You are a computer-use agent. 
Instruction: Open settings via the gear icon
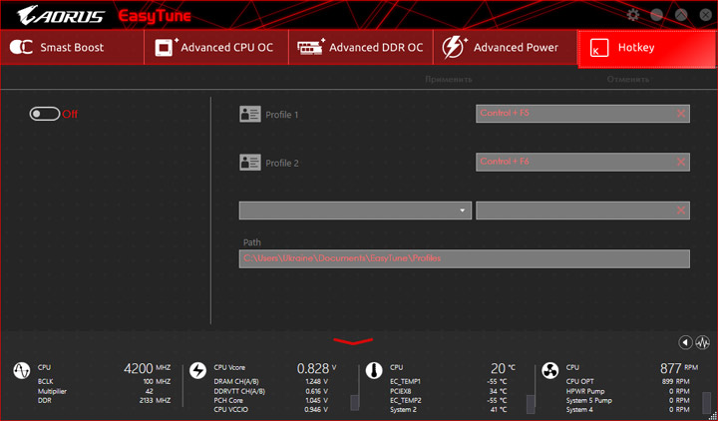(633, 15)
